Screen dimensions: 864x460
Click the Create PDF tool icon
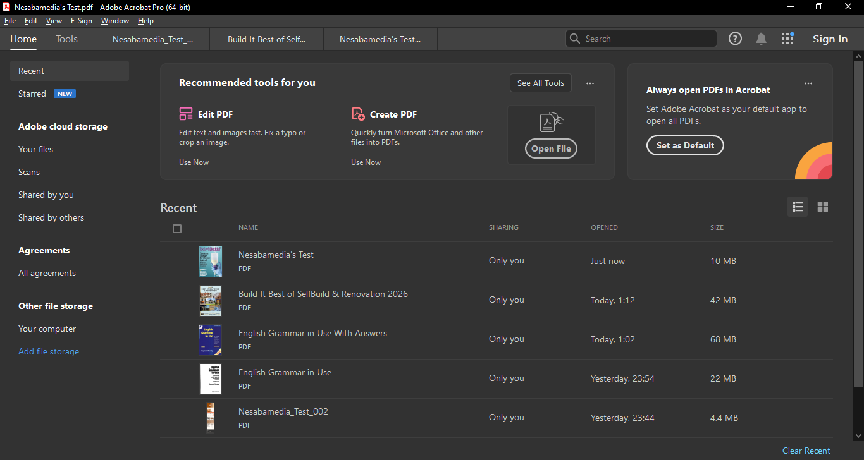(358, 114)
